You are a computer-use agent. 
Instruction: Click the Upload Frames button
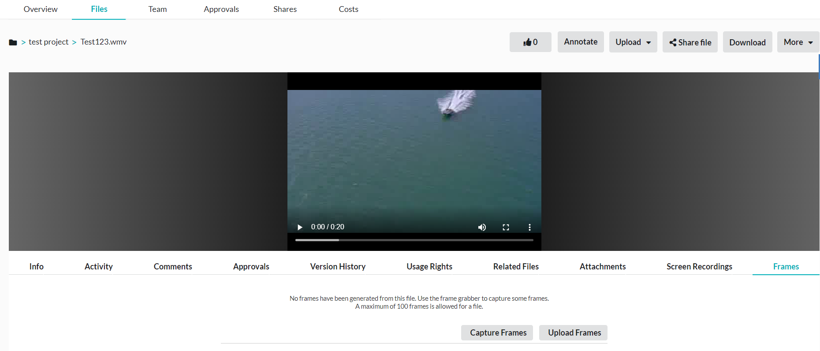coord(574,332)
